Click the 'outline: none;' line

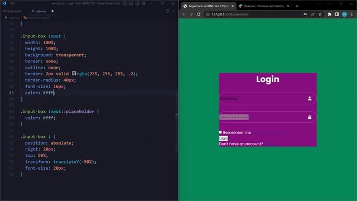pos(43,68)
